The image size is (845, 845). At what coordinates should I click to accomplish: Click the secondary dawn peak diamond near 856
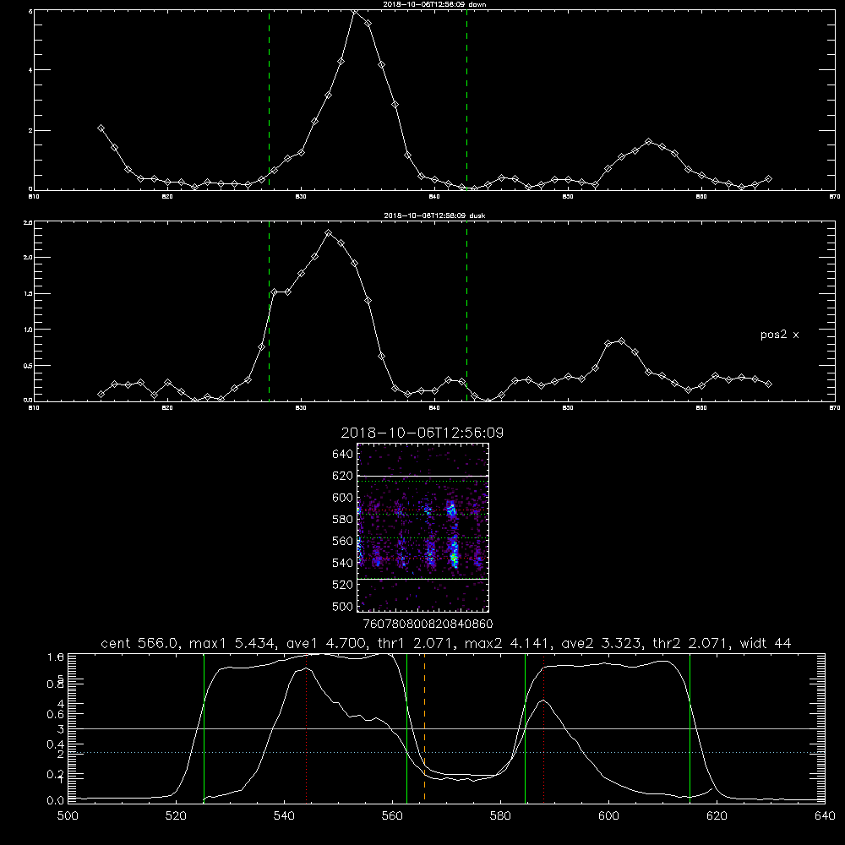coord(649,142)
